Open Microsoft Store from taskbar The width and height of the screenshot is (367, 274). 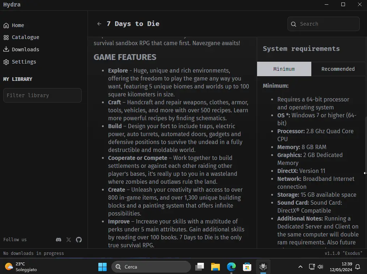pos(247,267)
